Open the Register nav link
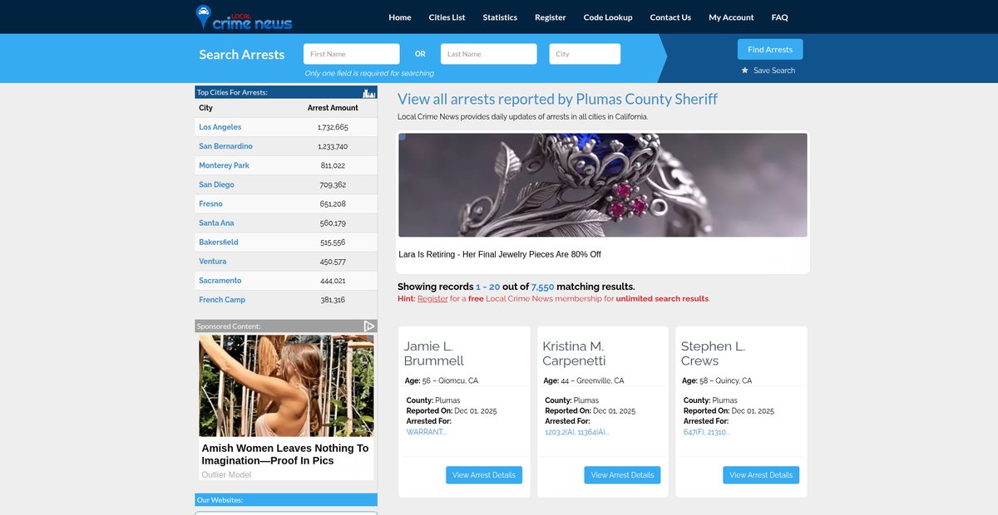Viewport: 998px width, 515px height. (551, 17)
